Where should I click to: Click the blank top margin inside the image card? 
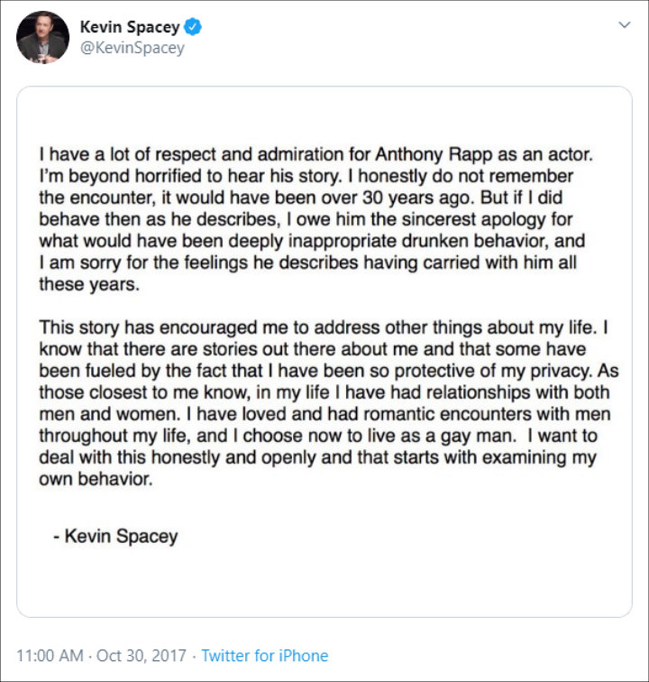324,115
